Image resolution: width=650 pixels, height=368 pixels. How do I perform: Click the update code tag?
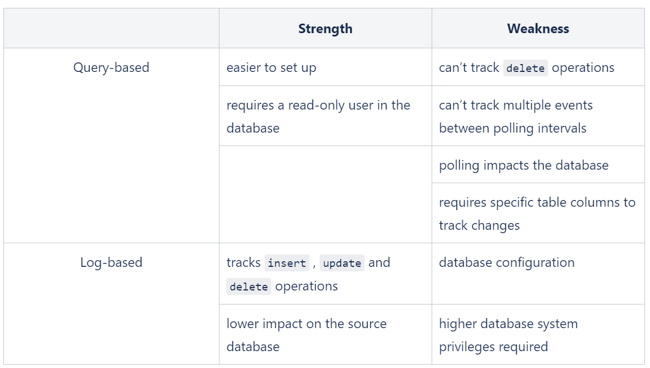(342, 263)
